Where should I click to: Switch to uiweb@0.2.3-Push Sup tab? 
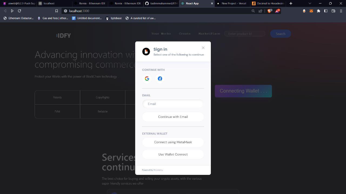pos(19,3)
